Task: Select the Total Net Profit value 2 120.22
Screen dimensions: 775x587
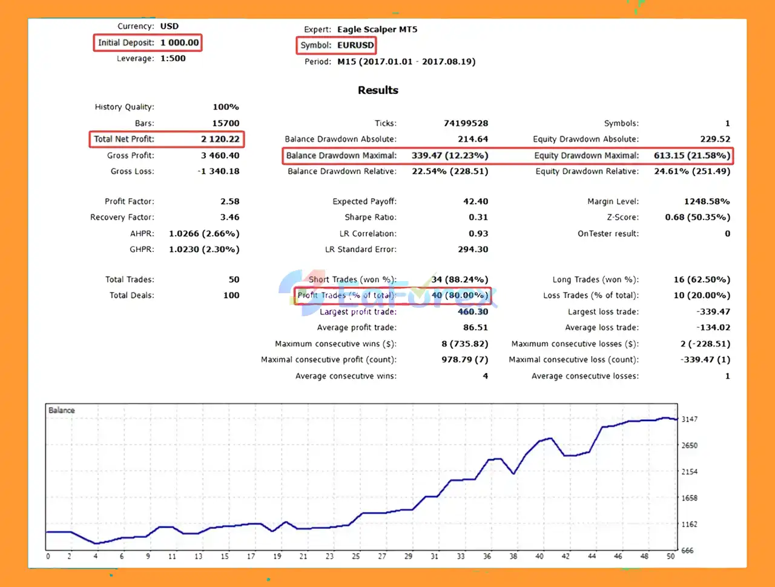Action: tap(220, 139)
